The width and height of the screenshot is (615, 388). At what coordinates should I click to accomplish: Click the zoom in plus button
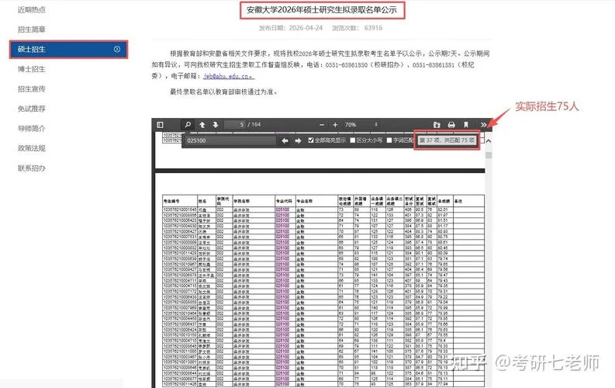pyautogui.click(x=335, y=125)
